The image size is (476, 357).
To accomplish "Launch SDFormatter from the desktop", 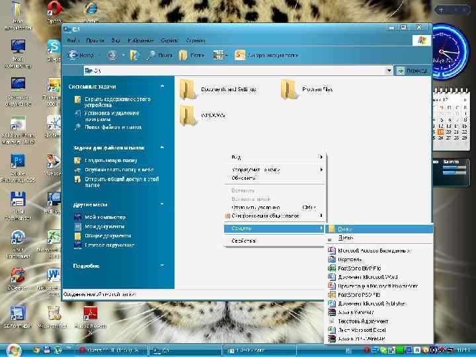I will pos(18,317).
